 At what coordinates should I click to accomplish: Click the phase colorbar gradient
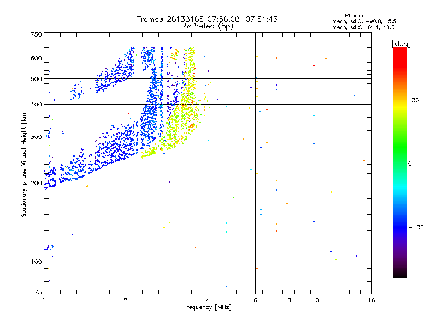click(400, 162)
